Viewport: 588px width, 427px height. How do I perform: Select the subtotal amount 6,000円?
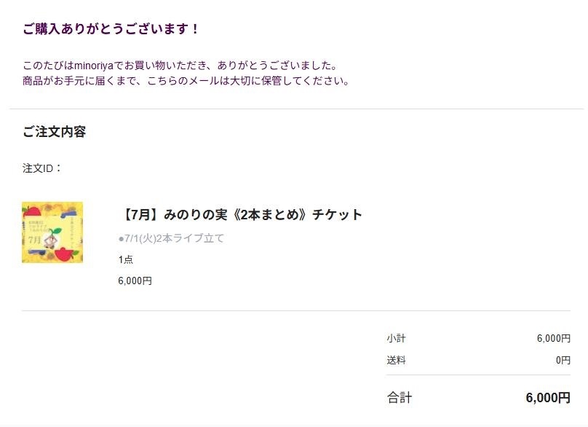554,338
